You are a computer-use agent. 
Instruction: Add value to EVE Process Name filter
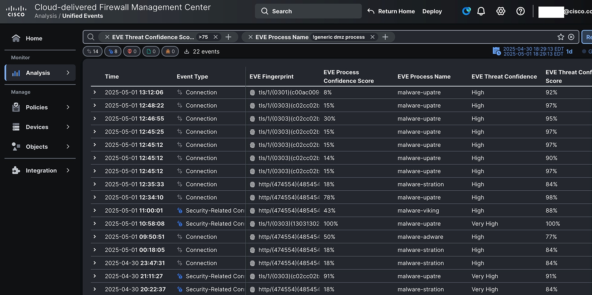[385, 37]
